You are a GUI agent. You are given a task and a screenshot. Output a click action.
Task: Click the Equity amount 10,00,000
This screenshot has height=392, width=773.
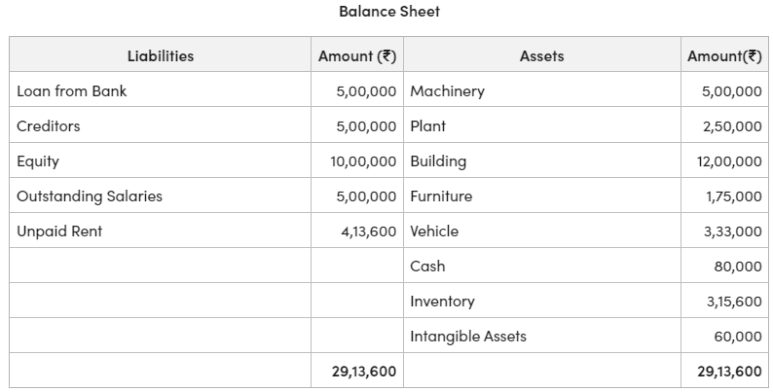coord(363,161)
